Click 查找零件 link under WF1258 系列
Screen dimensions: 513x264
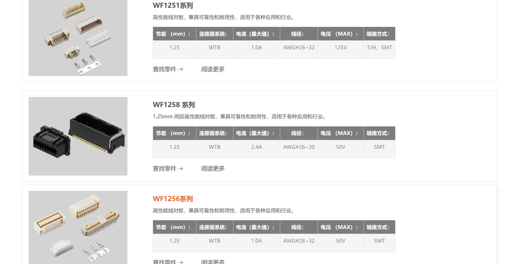tap(168, 169)
